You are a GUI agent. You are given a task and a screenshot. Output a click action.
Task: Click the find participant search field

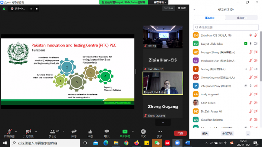pos(226,27)
